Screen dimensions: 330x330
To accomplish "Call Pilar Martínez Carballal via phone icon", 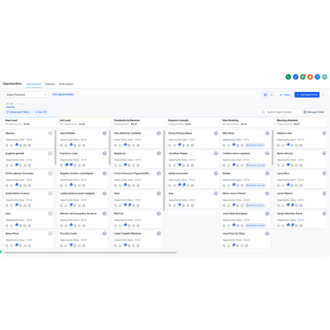I will tap(115, 145).
